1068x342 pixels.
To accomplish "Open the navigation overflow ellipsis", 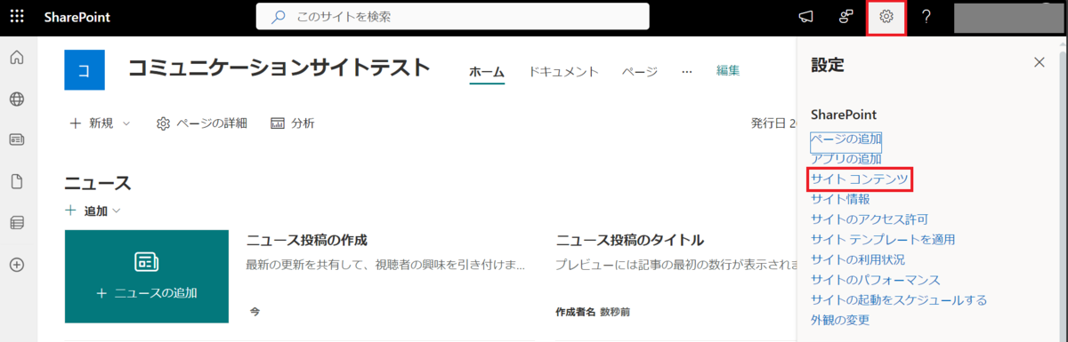I will (686, 71).
